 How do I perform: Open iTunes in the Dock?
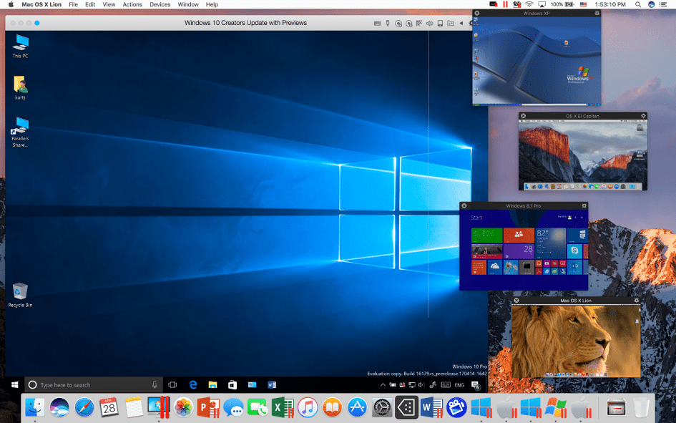[308, 407]
